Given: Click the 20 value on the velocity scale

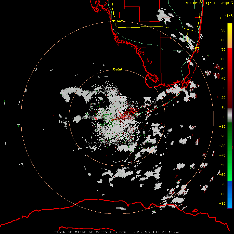Looking at the screenshot, I should [223, 98].
